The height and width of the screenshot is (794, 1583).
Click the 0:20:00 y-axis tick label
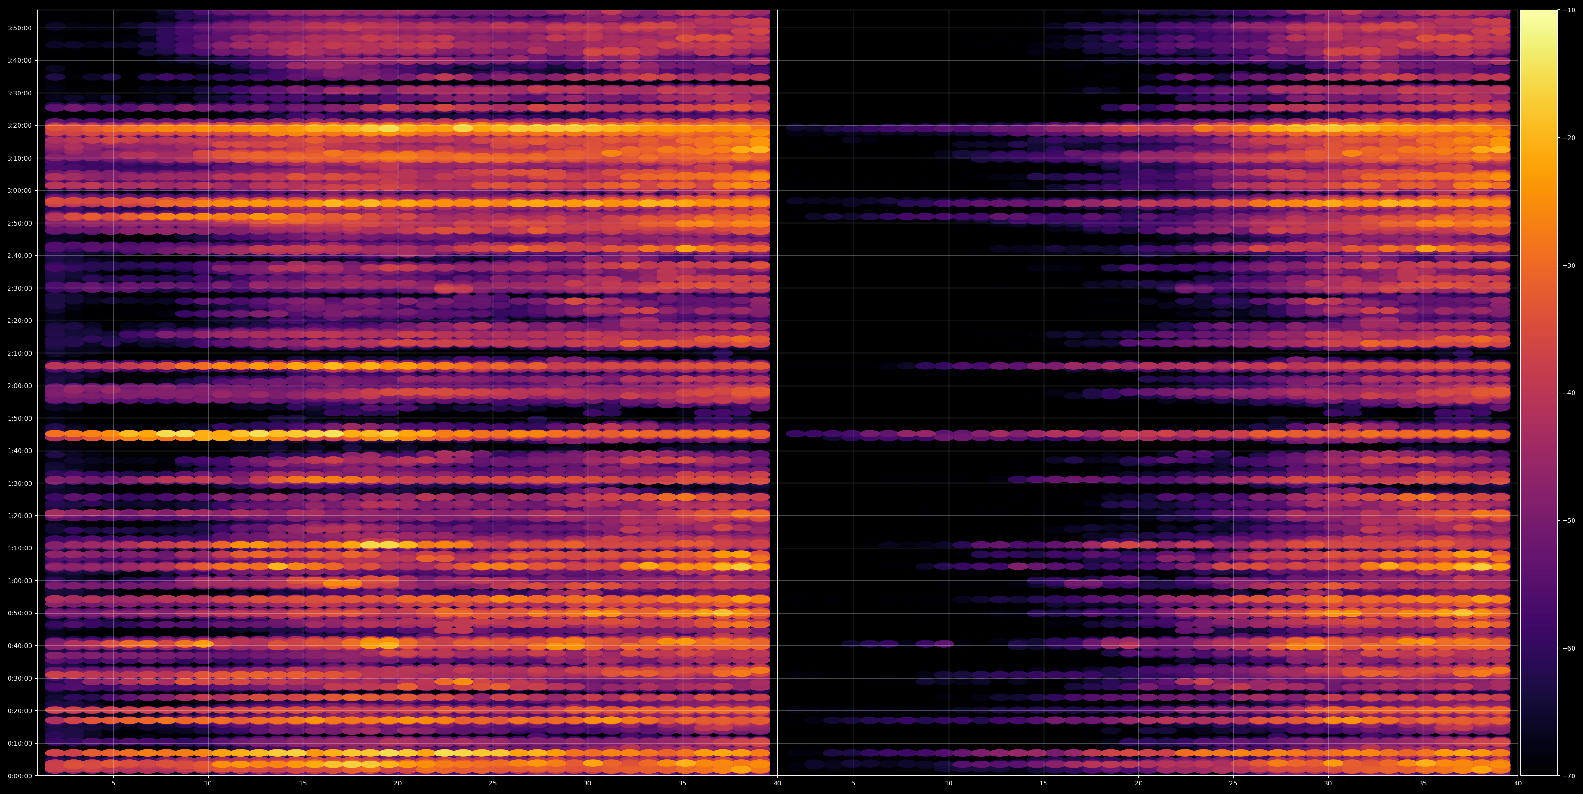19,710
